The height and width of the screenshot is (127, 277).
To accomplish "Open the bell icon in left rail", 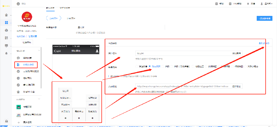I will point(6,53).
